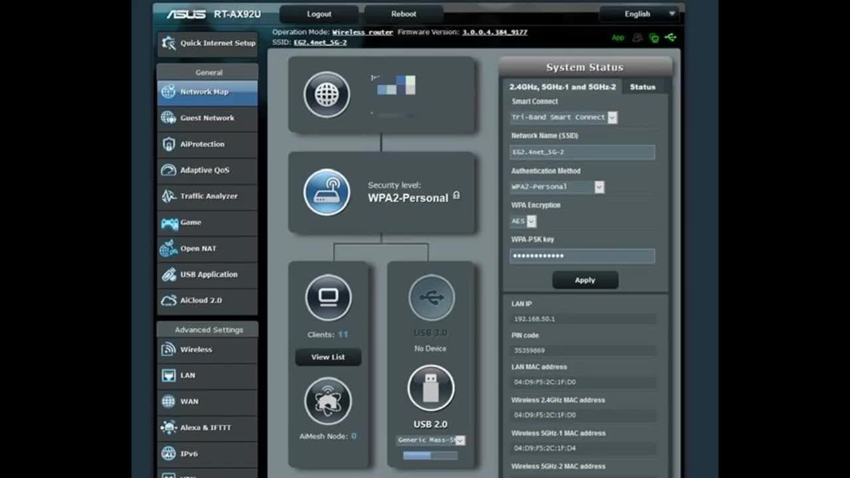The height and width of the screenshot is (478, 850).
Task: Click the guest network users status icon
Action: 637,38
